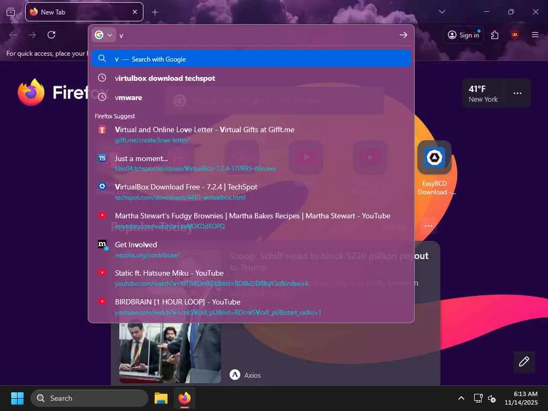
Task: Click the Mozilla 'm' favicon
Action: (x=102, y=244)
